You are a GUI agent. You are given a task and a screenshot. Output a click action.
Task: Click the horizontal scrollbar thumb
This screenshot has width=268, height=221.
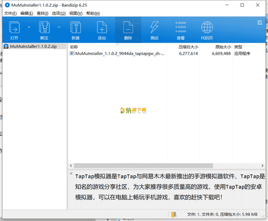tap(143, 165)
